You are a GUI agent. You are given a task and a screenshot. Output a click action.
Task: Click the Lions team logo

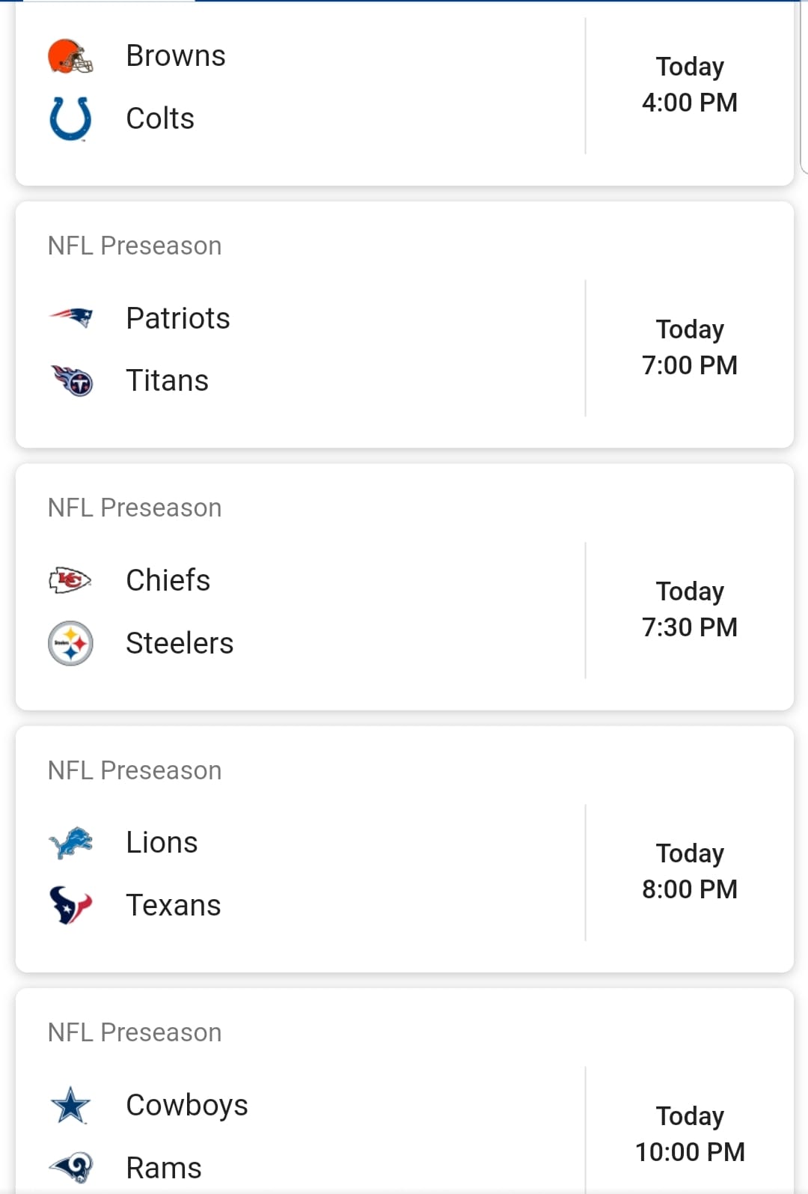70,843
